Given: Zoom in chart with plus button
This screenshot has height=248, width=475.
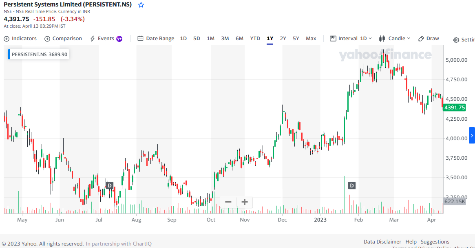Looking at the screenshot, I should point(245,202).
